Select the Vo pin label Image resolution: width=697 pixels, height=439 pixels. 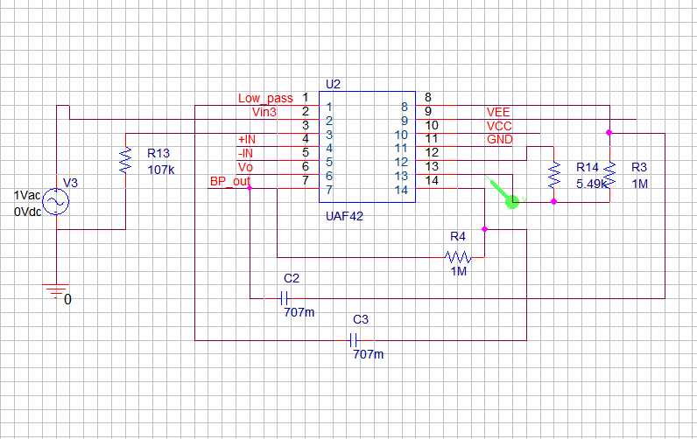[245, 167]
